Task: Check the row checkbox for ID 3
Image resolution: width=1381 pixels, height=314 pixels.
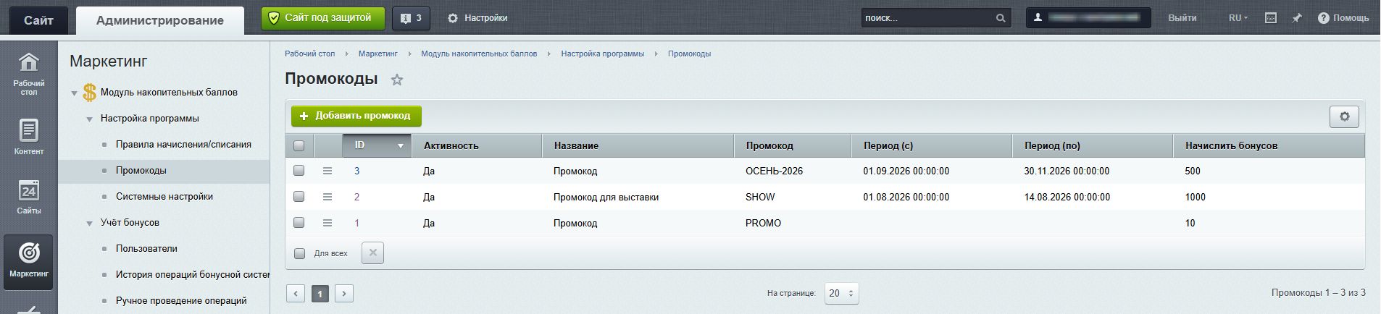Action: click(x=299, y=171)
